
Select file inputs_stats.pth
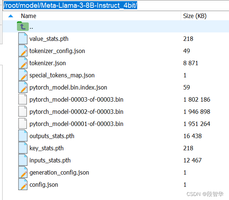pyautogui.click(x=50, y=161)
